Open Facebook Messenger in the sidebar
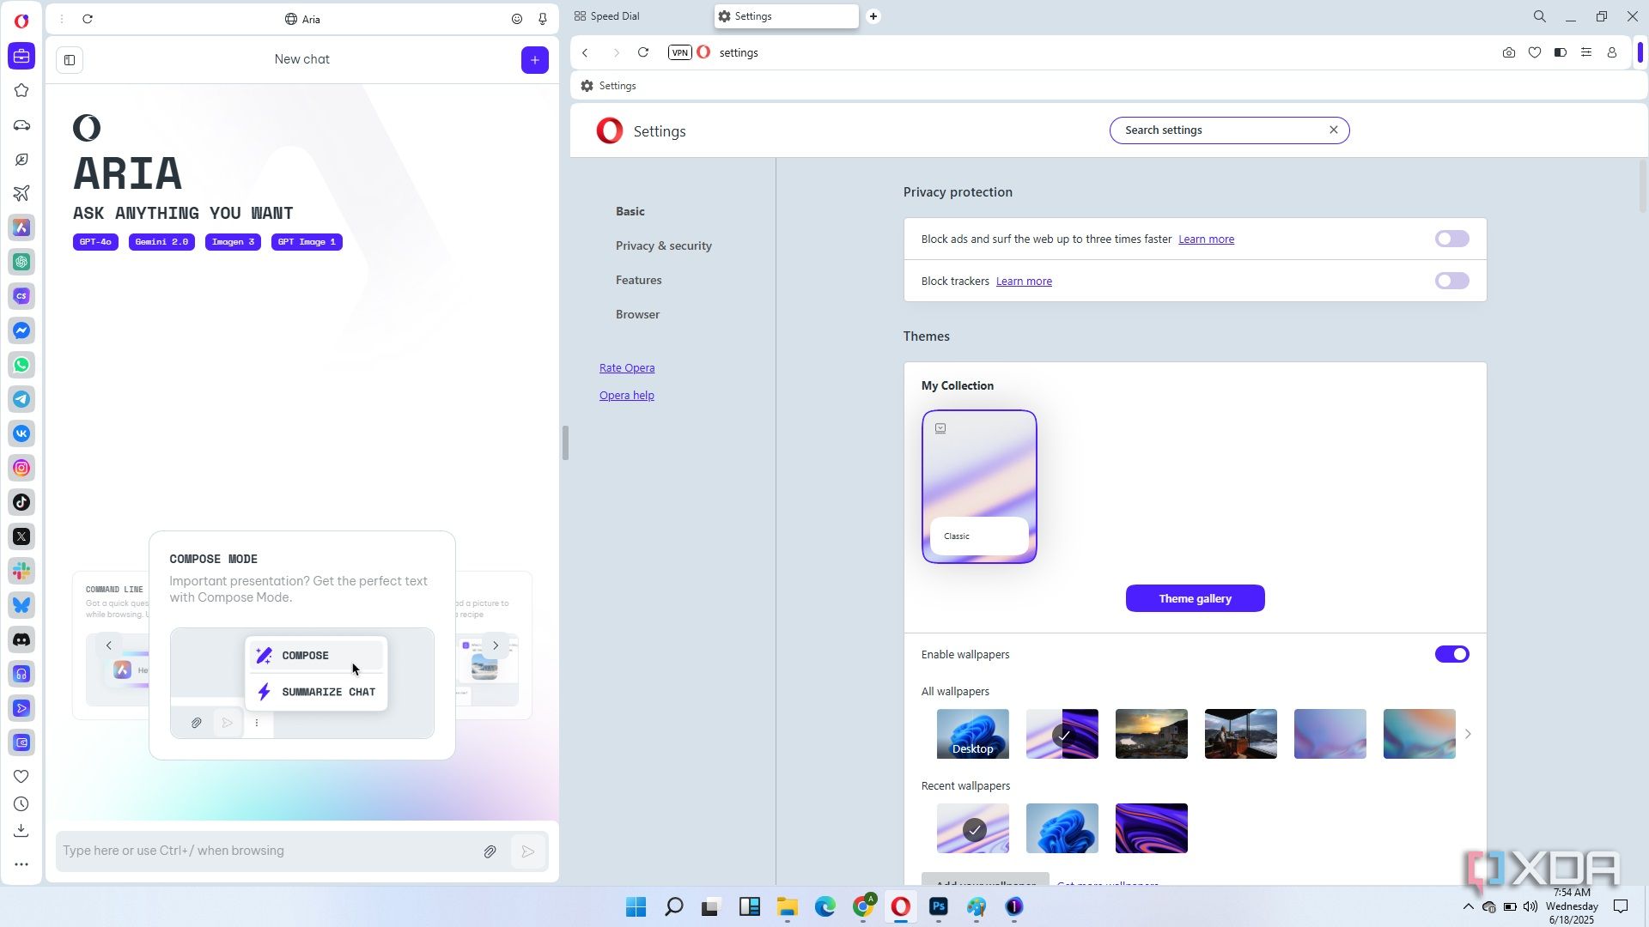The width and height of the screenshot is (1649, 927). [x=21, y=331]
